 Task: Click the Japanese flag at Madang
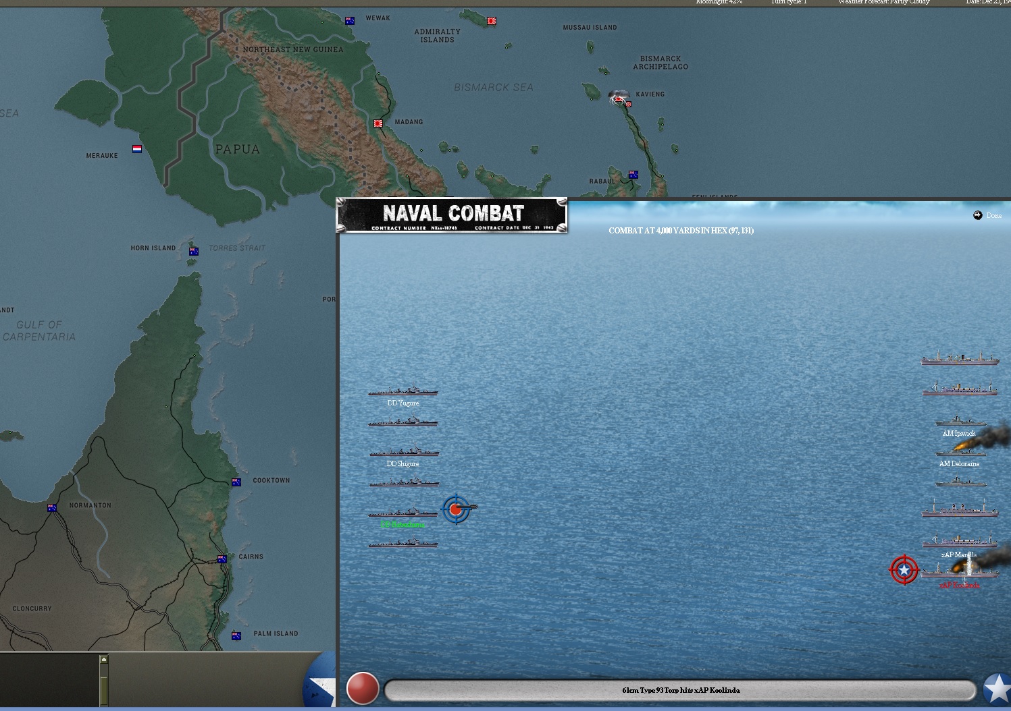click(378, 123)
